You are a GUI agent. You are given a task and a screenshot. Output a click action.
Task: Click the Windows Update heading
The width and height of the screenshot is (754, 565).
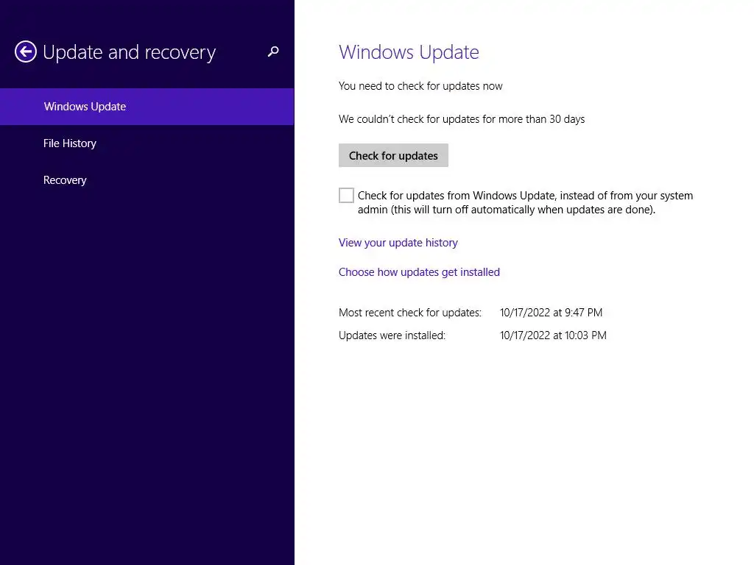409,52
